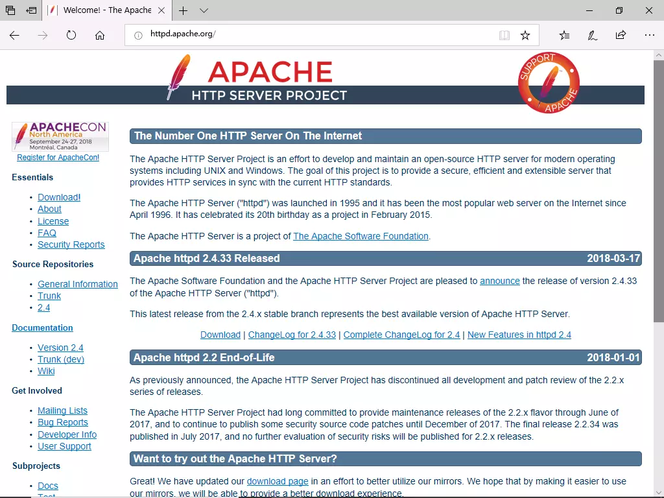Click the Support Apache badge logo
Image resolution: width=664 pixels, height=498 pixels.
click(549, 82)
